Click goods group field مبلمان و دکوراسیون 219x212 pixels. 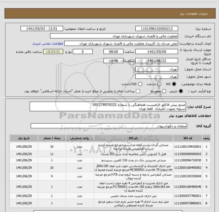click(109, 126)
